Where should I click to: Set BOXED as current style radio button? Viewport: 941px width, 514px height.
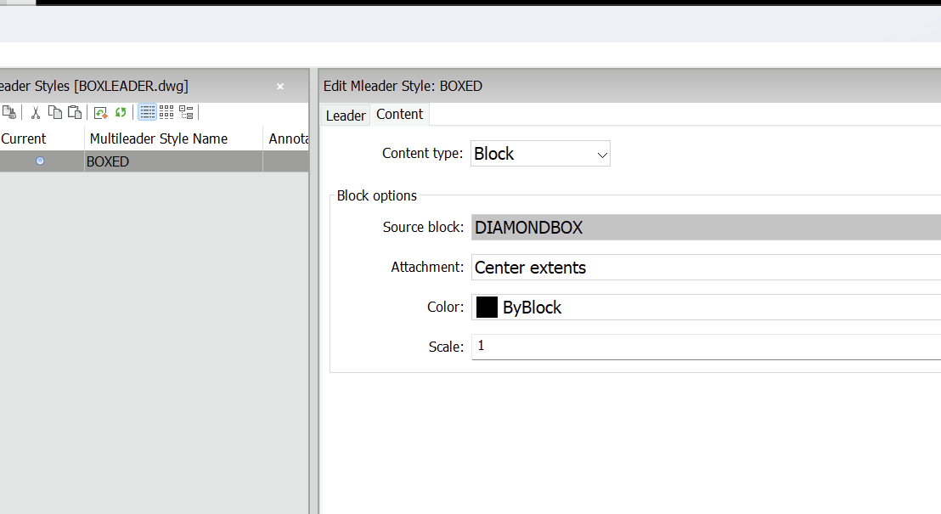[40, 161]
